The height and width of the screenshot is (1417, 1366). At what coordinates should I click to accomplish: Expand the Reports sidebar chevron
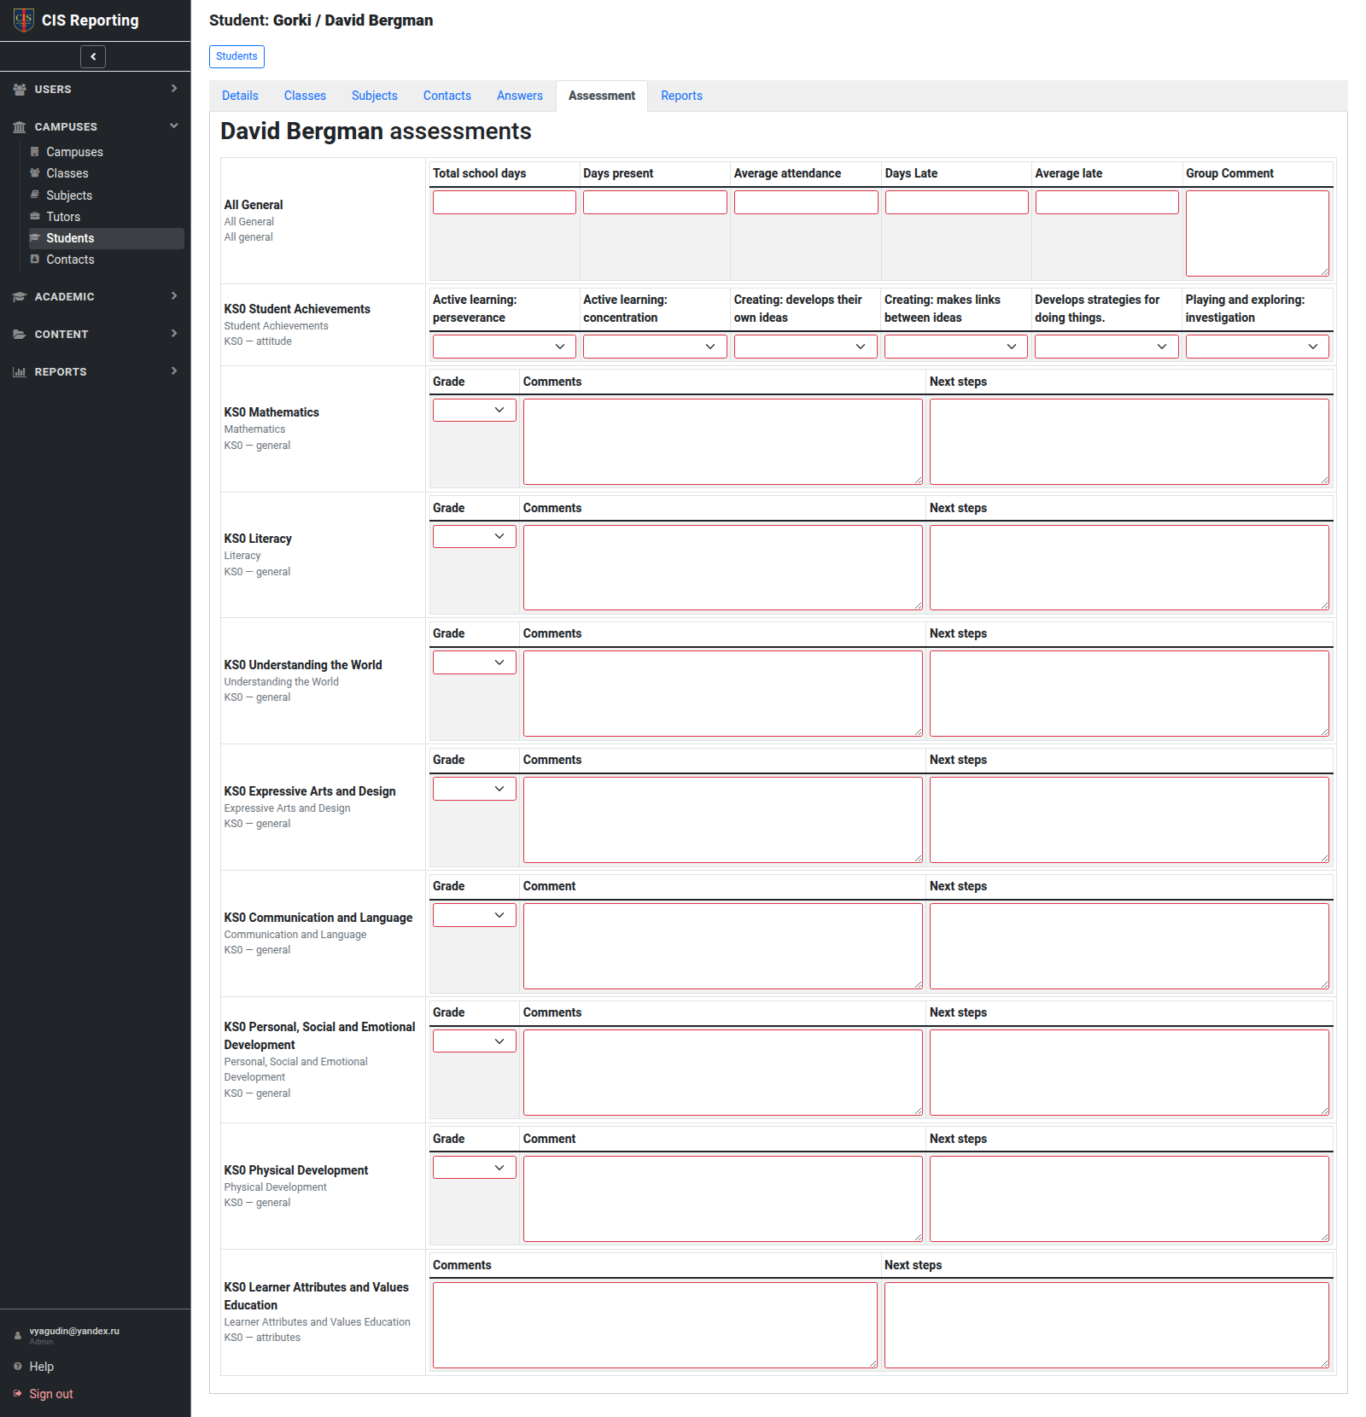pyautogui.click(x=174, y=371)
